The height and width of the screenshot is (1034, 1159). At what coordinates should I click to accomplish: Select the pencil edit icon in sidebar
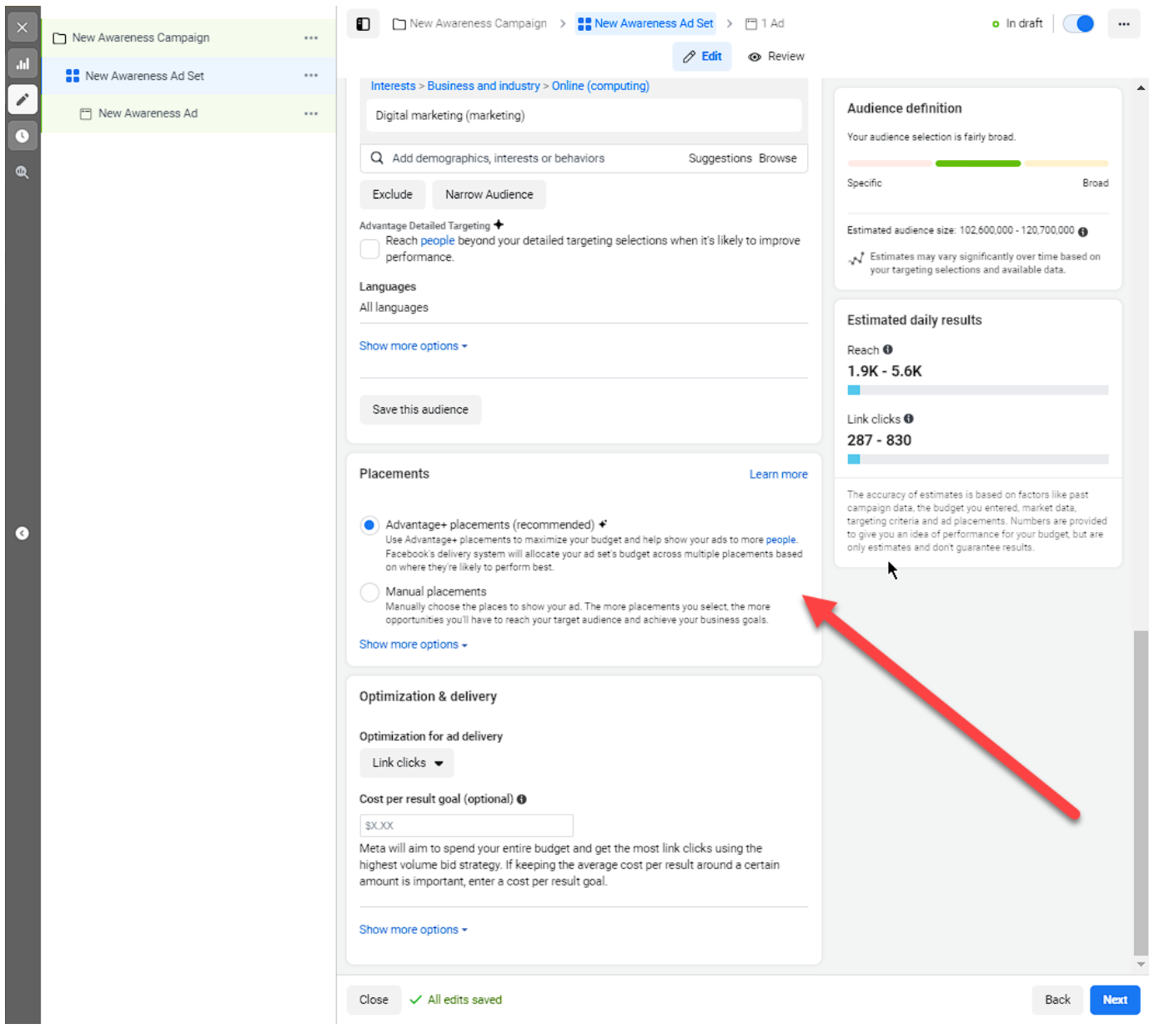point(23,99)
